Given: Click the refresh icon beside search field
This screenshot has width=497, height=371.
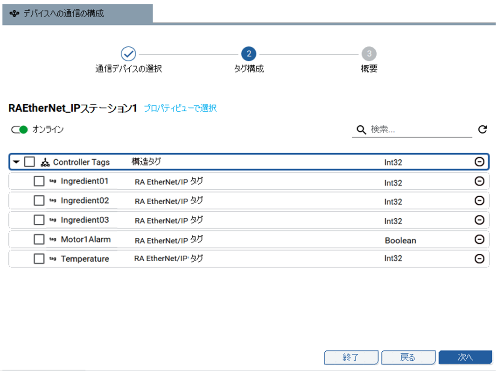Looking at the screenshot, I should tap(483, 129).
